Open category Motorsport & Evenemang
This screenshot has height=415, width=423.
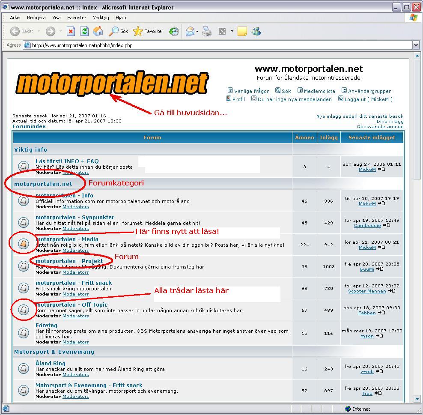click(54, 352)
